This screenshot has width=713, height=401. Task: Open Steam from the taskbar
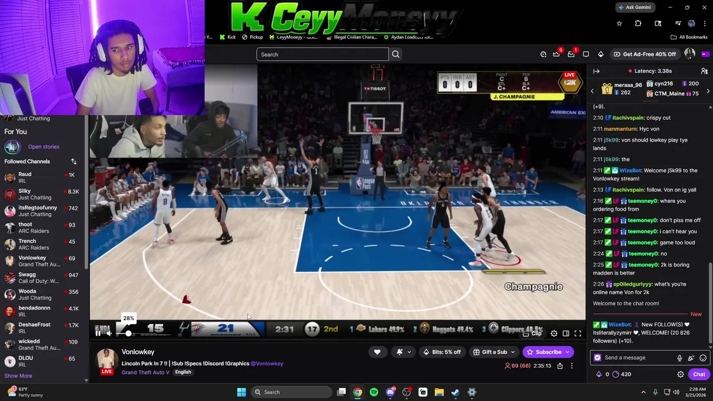click(x=456, y=392)
